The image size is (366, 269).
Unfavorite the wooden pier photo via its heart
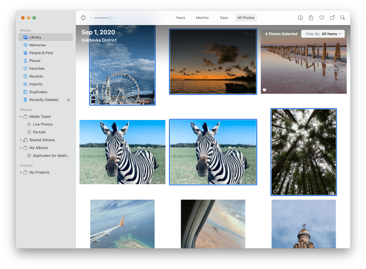tap(264, 90)
